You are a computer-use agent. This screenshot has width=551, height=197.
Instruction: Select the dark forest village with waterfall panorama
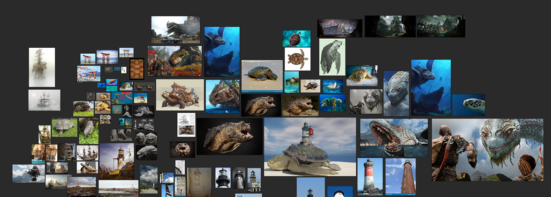390,26
